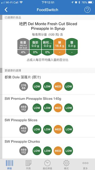The height and width of the screenshot is (170, 95).
Task: Tap the green salt 0.0 g badge
Action: pos(72,47)
